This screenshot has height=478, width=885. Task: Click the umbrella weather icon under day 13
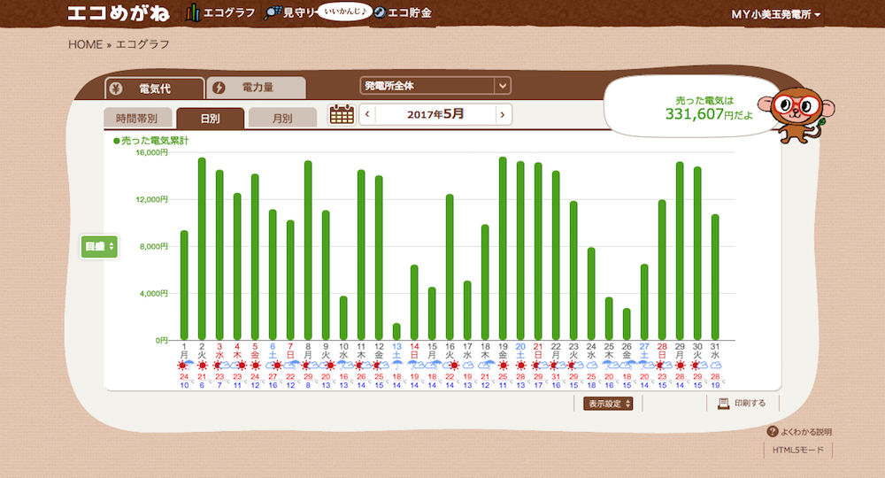[x=396, y=366]
